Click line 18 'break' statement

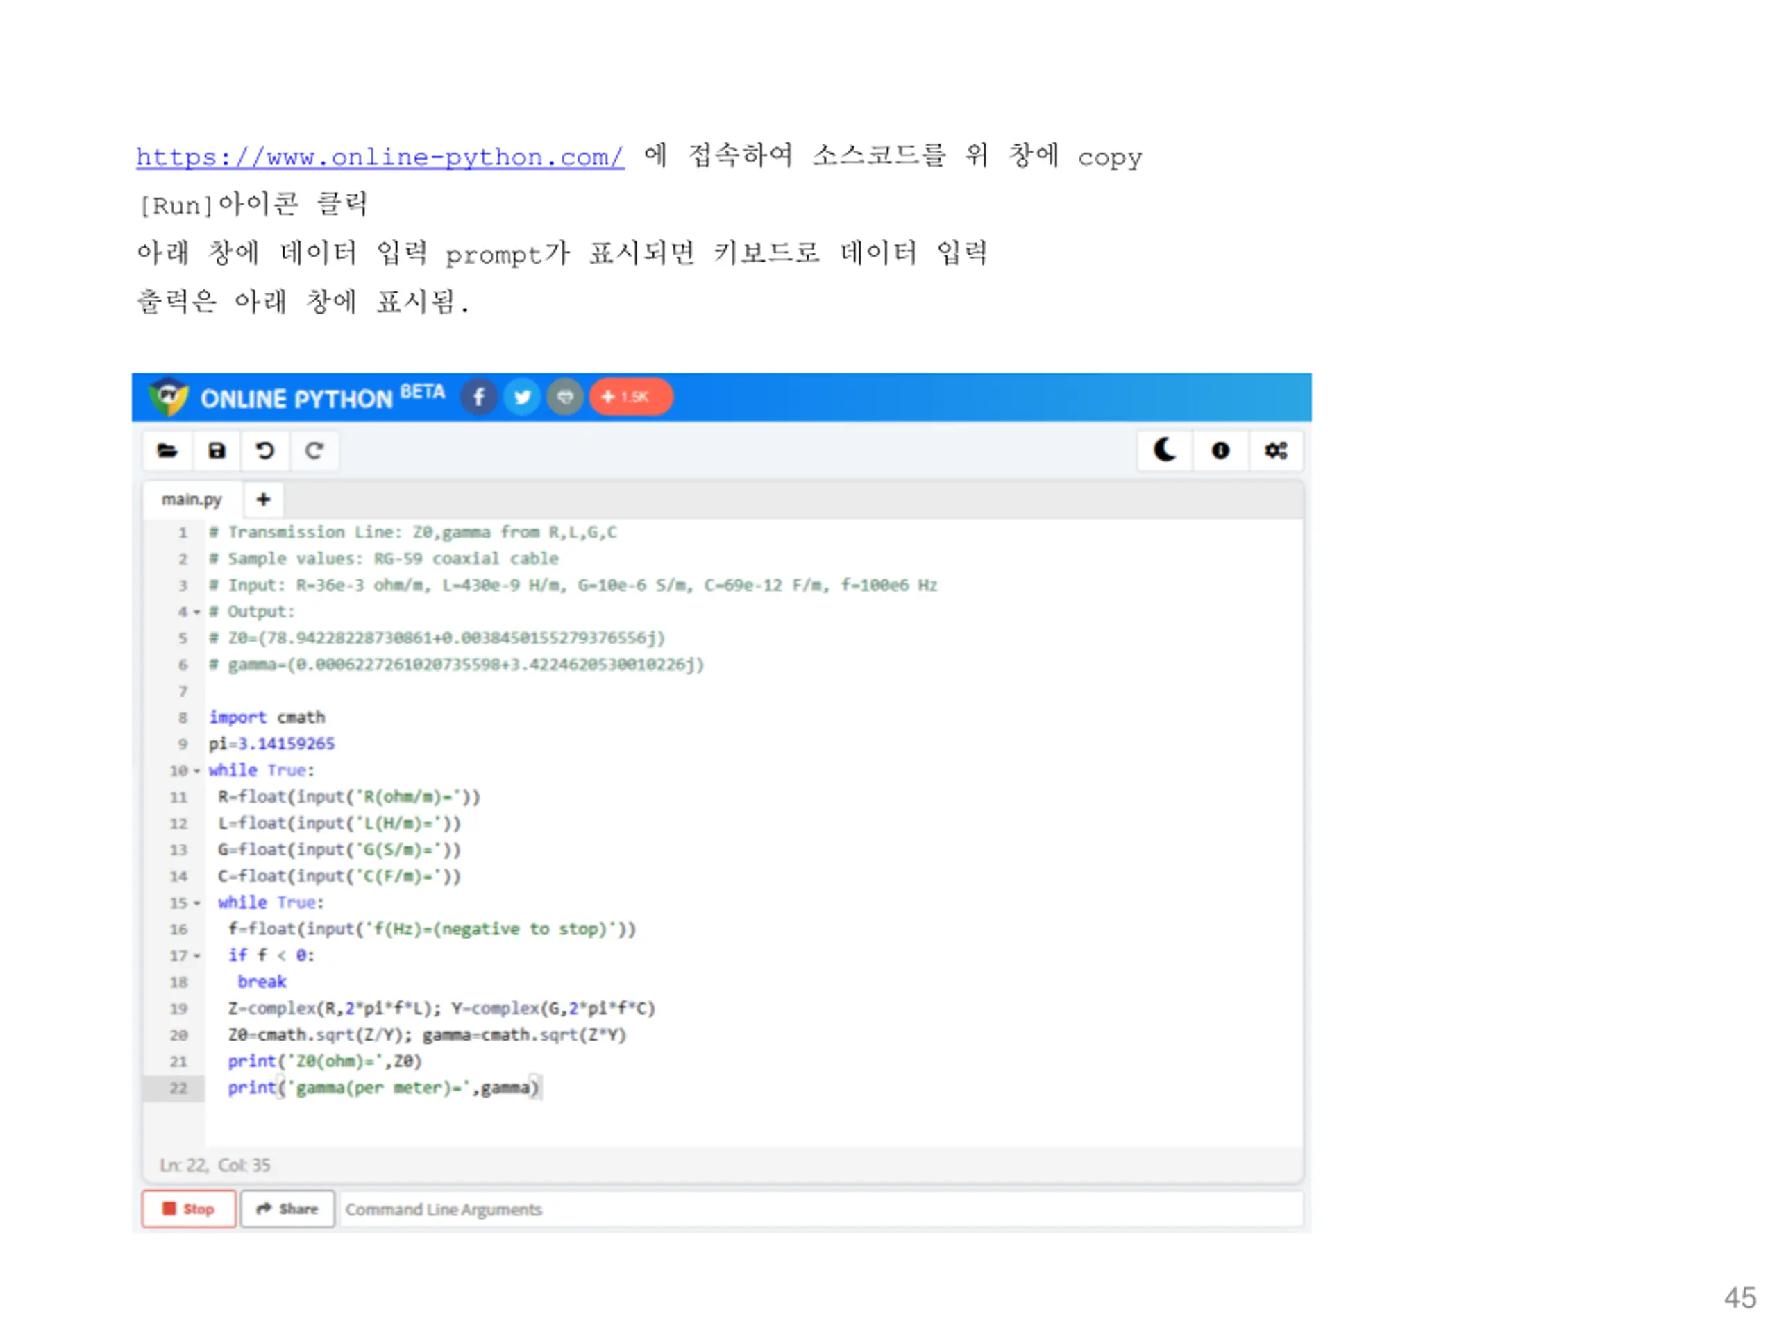click(x=262, y=982)
